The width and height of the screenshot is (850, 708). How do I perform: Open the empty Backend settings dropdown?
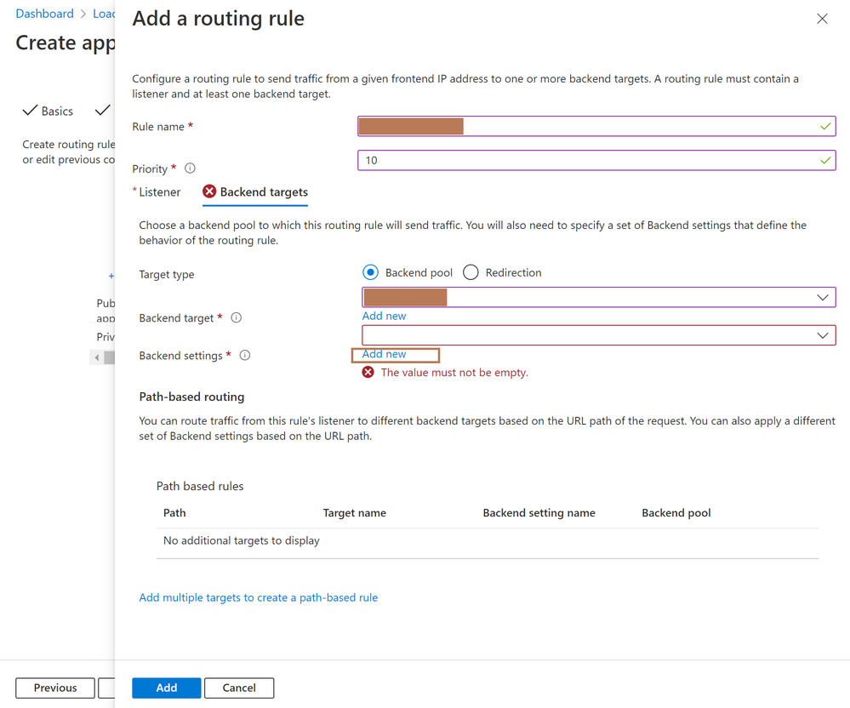[599, 335]
